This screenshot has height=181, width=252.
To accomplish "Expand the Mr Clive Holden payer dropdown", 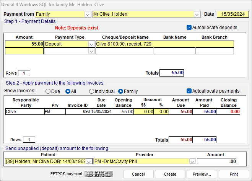I will (x=197, y=14).
